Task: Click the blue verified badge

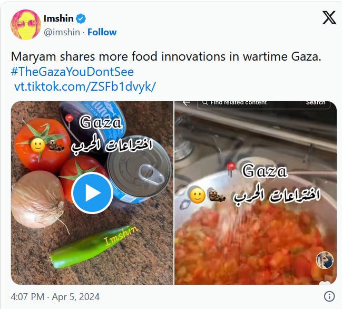Action: click(81, 18)
